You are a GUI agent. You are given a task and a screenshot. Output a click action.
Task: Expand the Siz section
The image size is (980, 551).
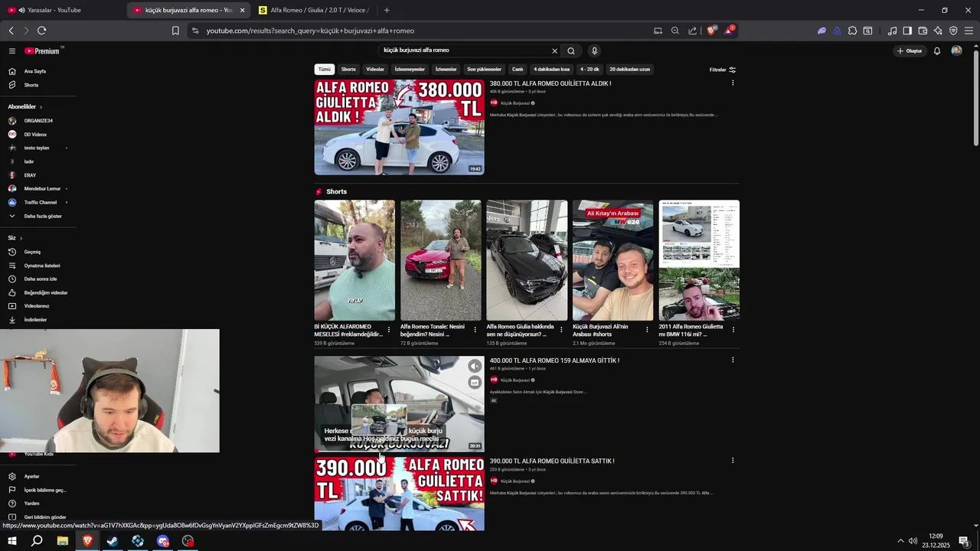click(x=15, y=238)
